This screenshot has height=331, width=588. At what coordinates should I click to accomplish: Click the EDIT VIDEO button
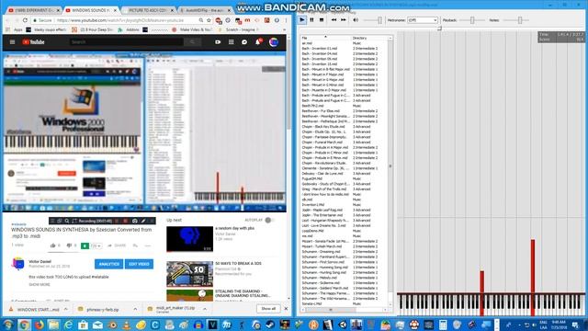click(139, 264)
